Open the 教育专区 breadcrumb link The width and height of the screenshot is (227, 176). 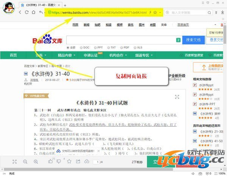[43, 66]
